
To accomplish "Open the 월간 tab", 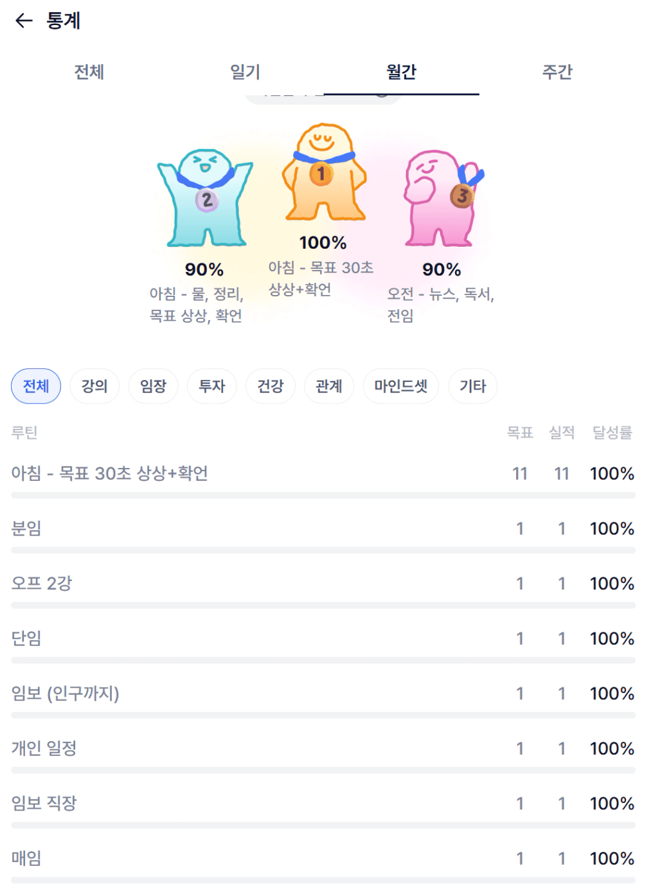I will pyautogui.click(x=401, y=72).
